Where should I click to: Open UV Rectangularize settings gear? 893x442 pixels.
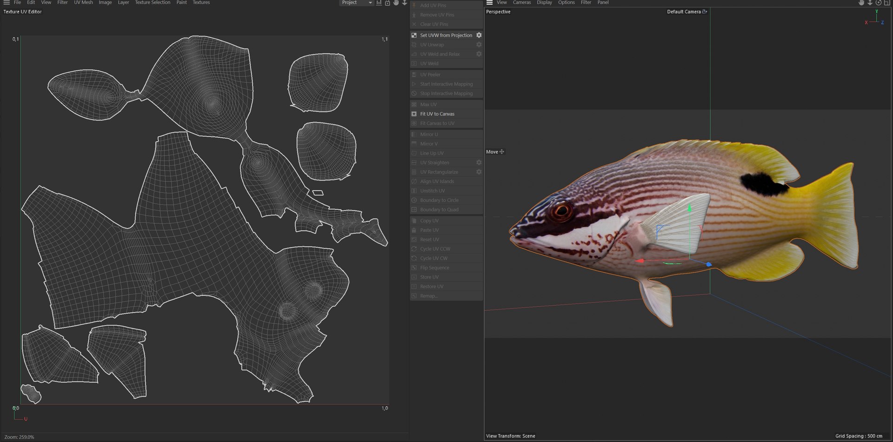click(479, 172)
